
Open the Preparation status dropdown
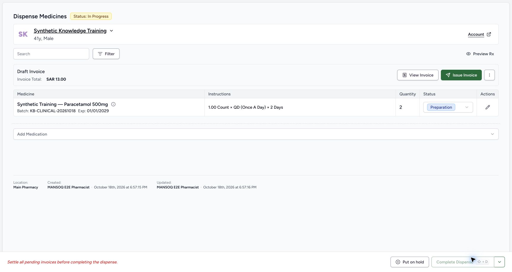click(448, 107)
